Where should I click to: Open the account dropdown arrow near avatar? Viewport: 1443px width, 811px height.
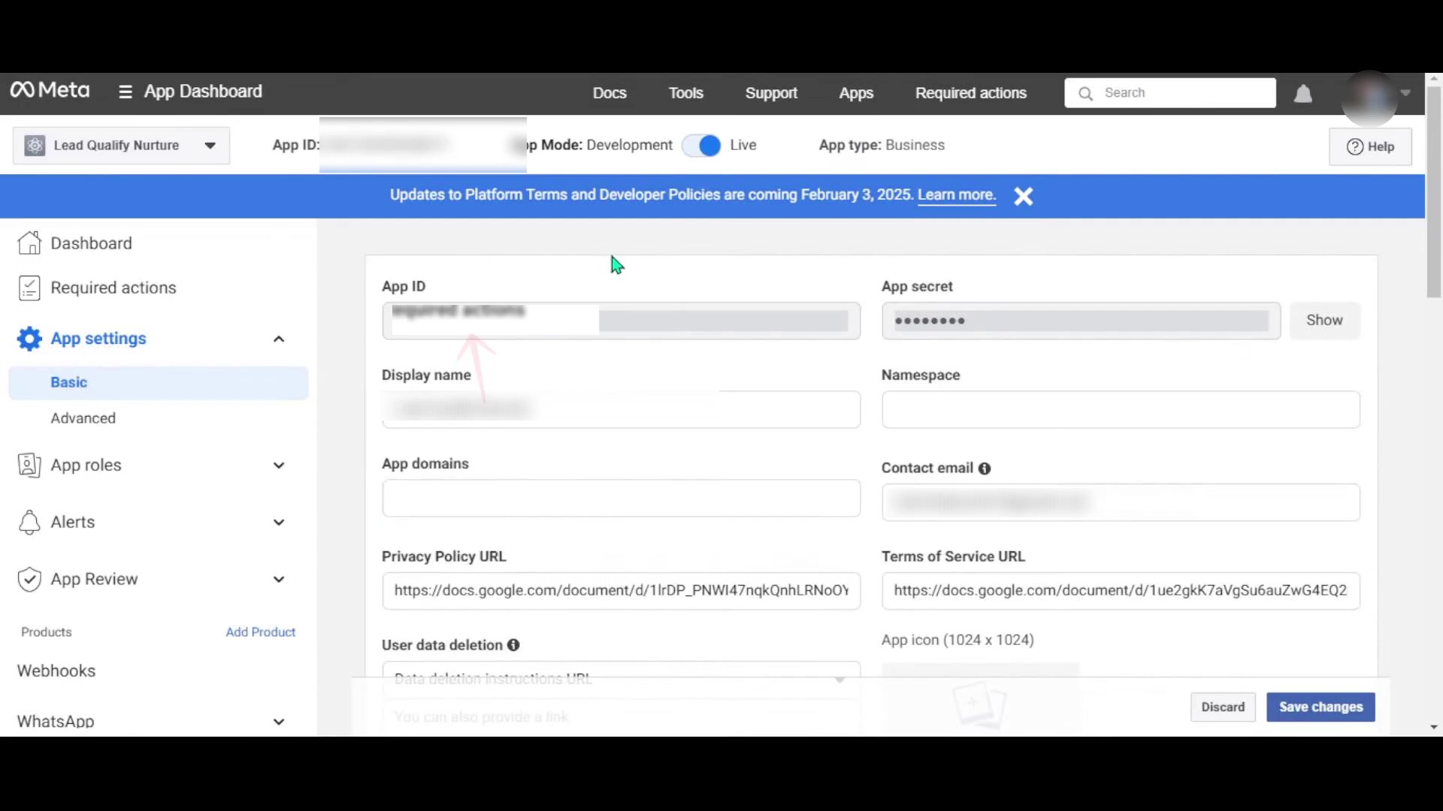[1405, 93]
